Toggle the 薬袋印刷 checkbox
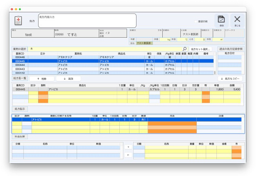257x176 pixels. coord(196,21)
